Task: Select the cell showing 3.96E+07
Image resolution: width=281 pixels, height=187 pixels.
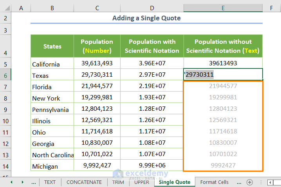Action: [152, 64]
